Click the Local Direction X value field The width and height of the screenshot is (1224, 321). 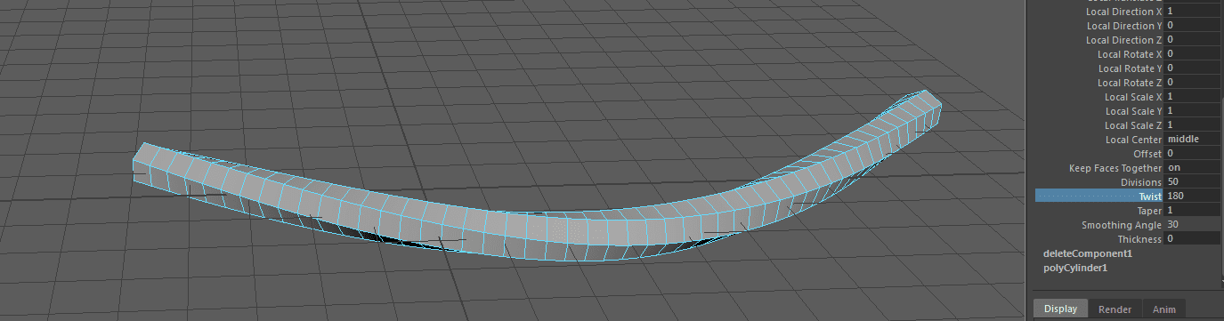point(1192,12)
